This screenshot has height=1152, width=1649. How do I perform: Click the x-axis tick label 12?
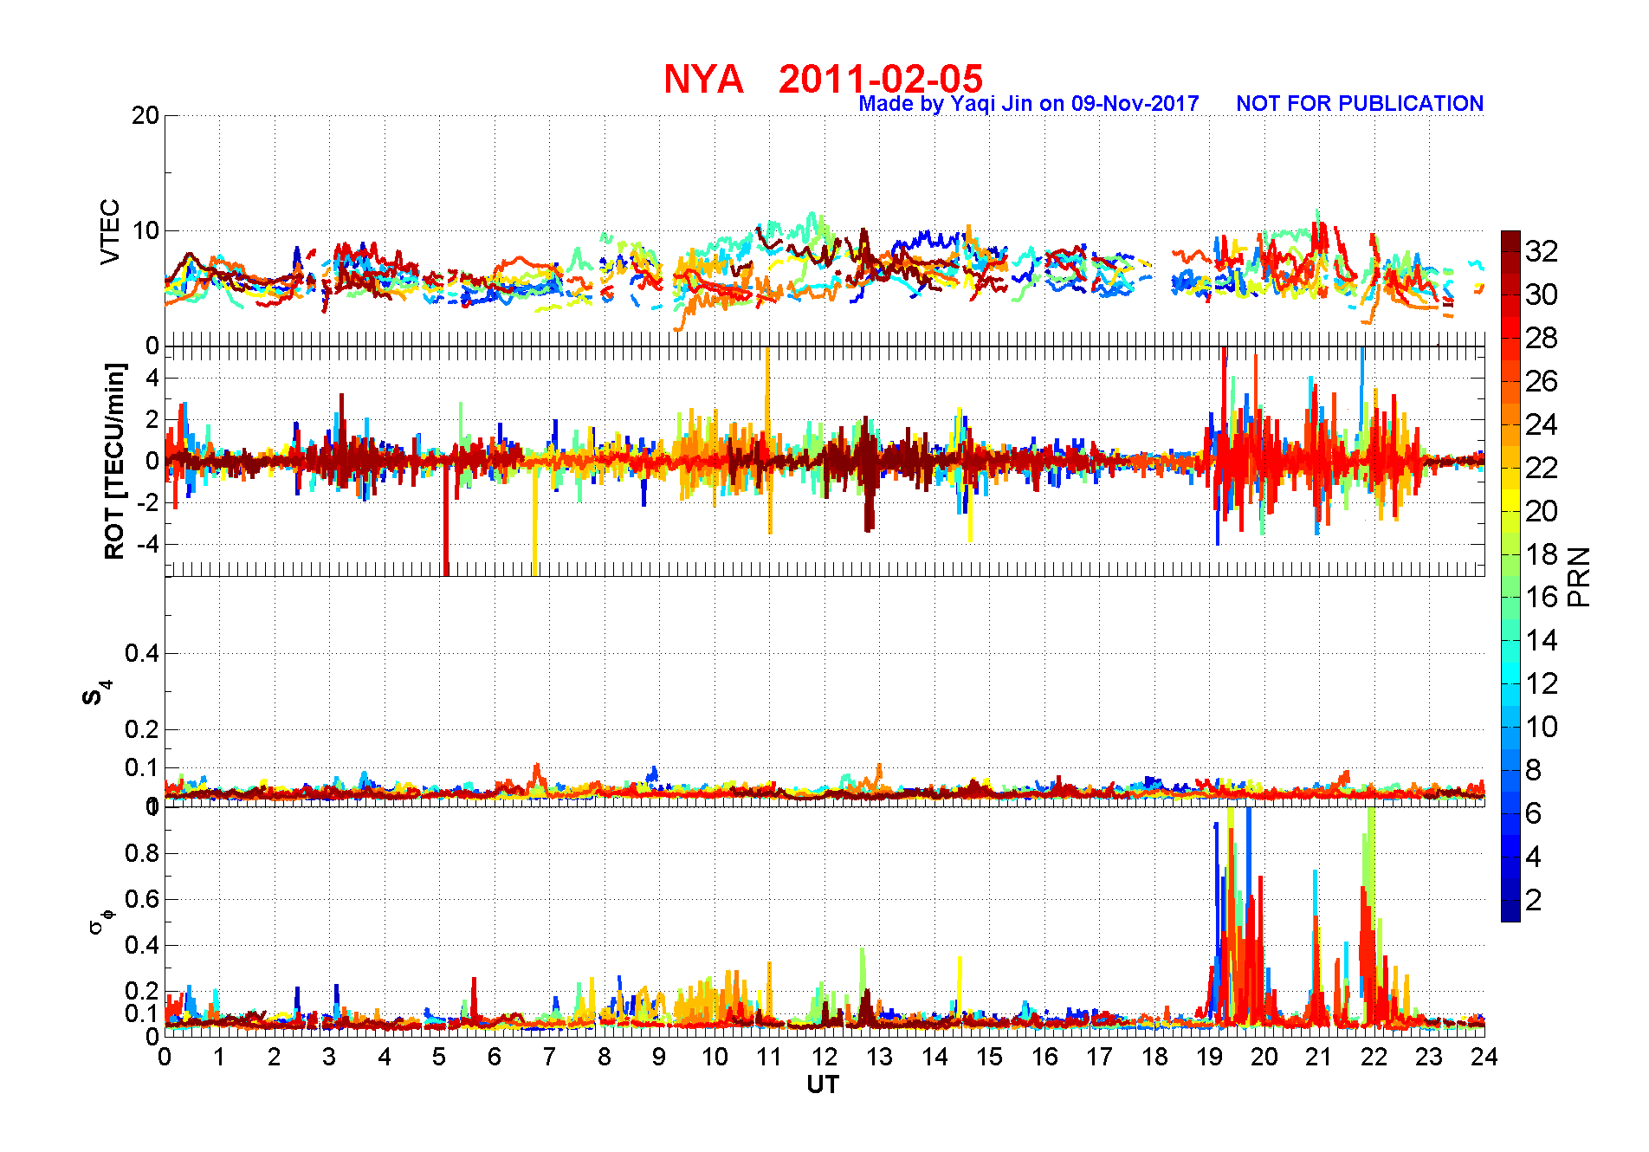click(824, 1057)
